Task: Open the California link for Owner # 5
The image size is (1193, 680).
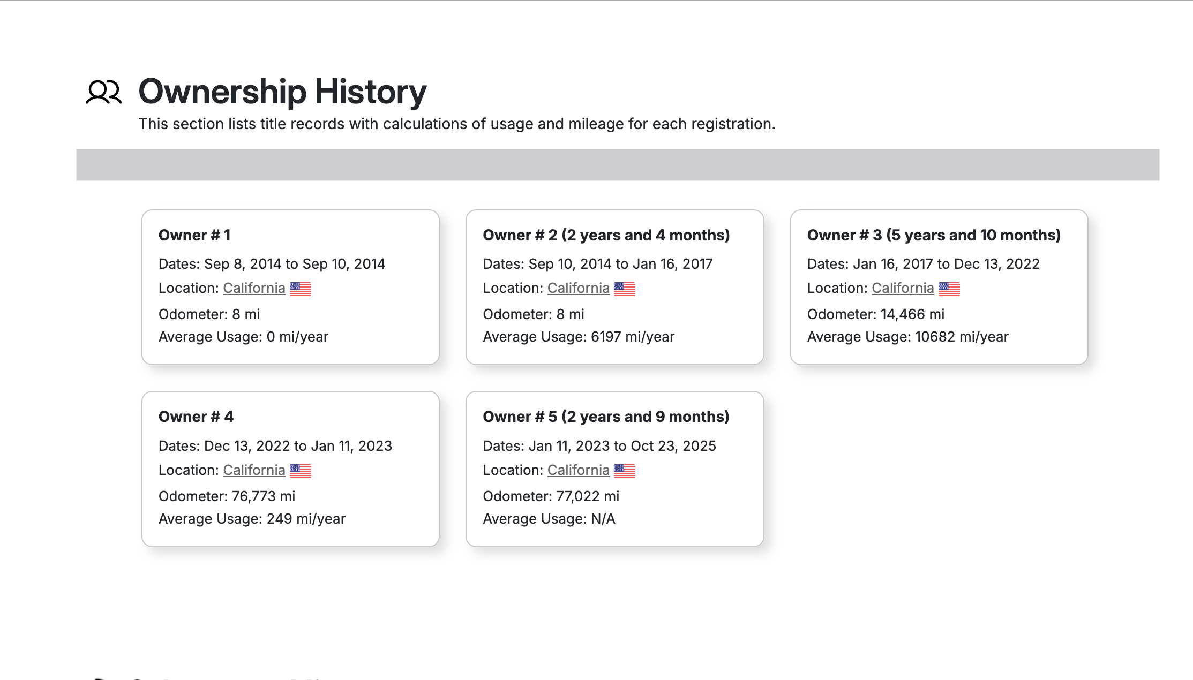Action: pyautogui.click(x=579, y=470)
